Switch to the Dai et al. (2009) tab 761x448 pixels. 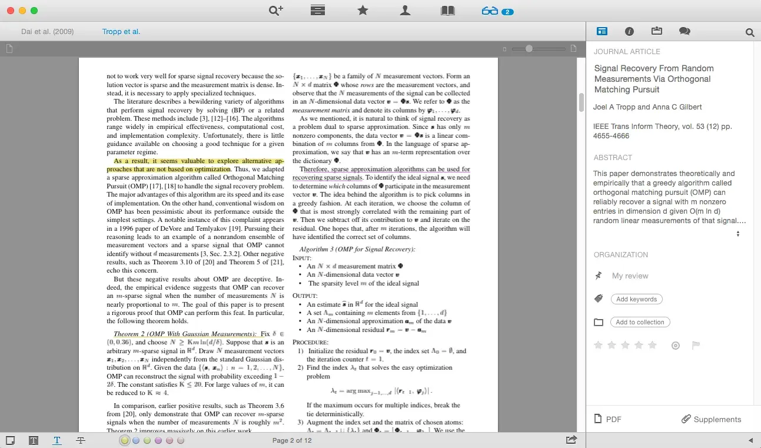pyautogui.click(x=47, y=31)
